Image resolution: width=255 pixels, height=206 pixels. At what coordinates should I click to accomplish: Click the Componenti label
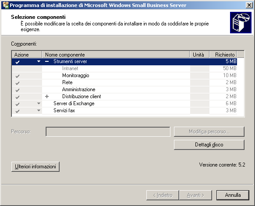(24, 44)
